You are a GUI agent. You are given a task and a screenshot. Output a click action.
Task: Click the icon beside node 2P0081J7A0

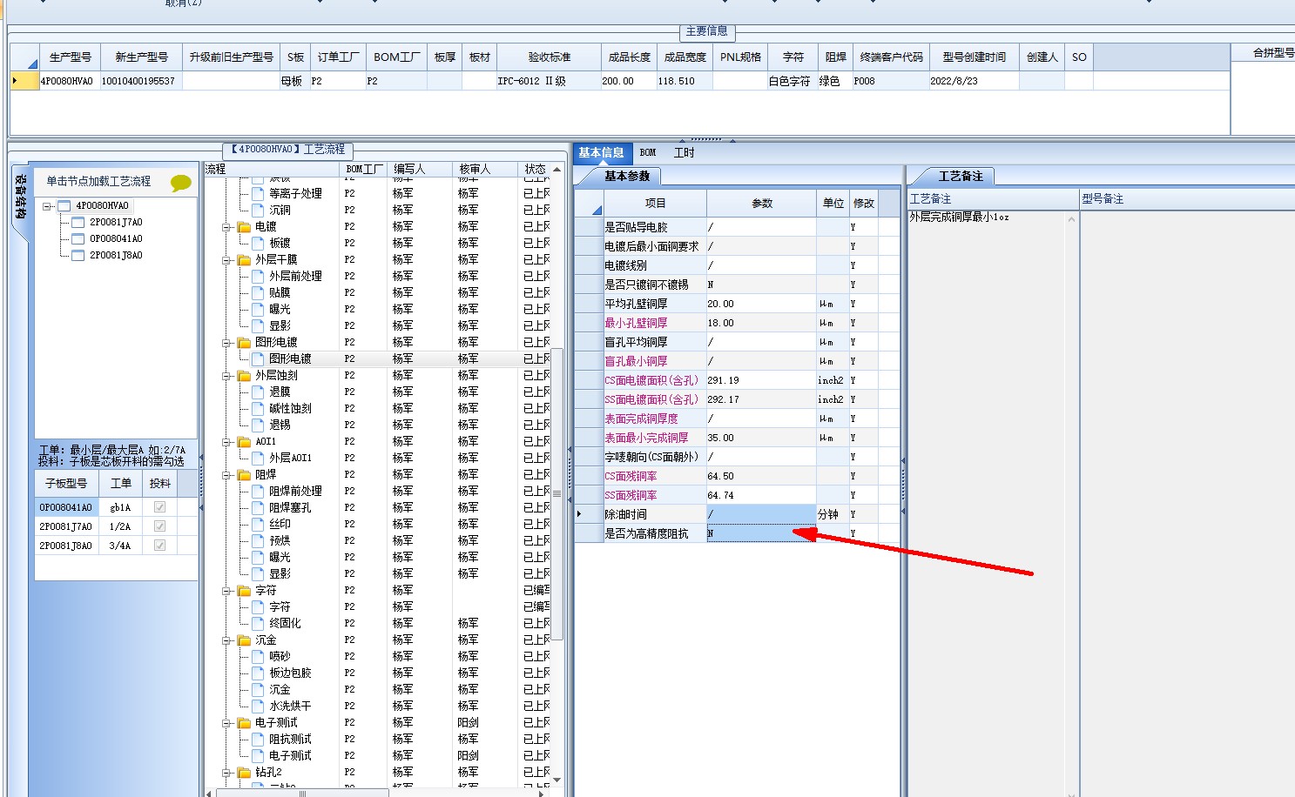(78, 223)
